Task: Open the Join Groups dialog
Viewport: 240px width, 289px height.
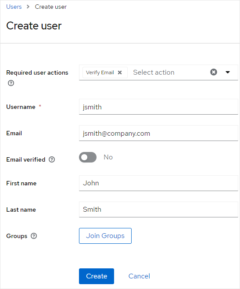Action: point(105,236)
